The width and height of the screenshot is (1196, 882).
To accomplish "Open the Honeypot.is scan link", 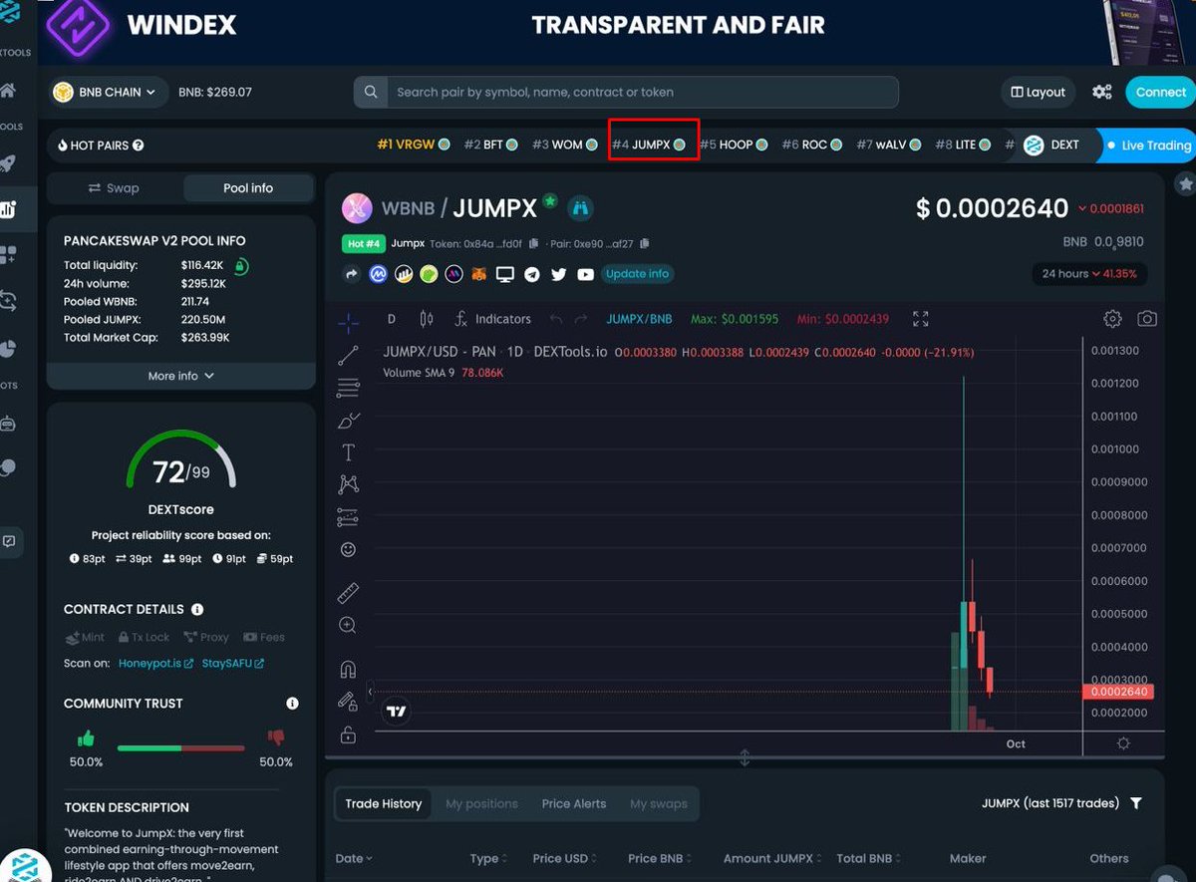I will [155, 663].
